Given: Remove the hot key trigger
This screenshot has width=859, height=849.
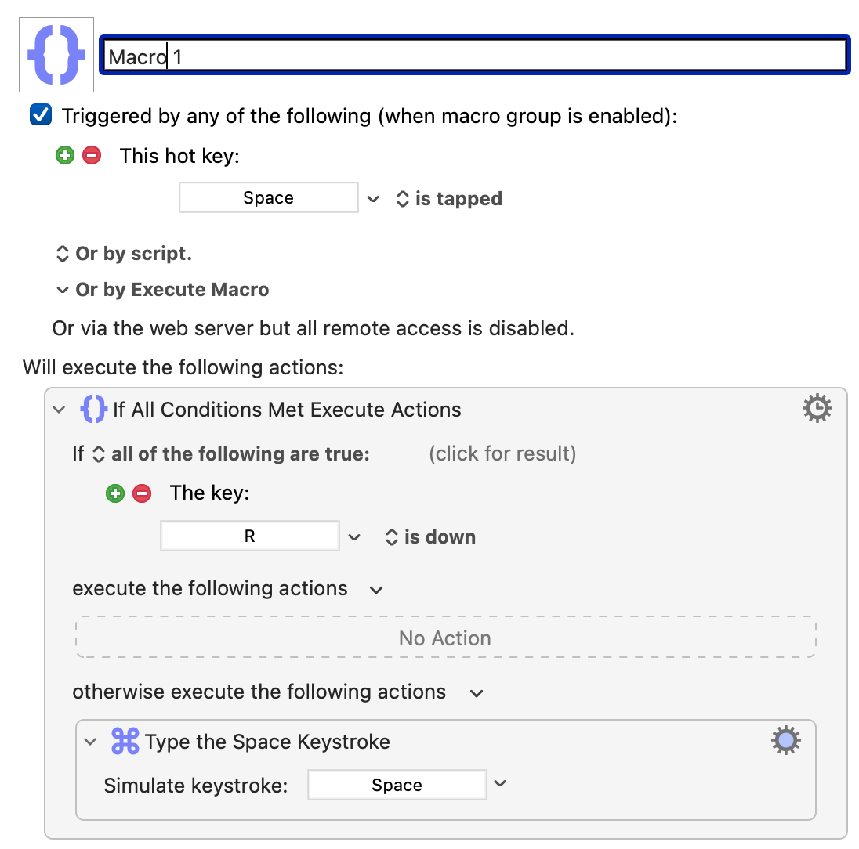Looking at the screenshot, I should [92, 155].
